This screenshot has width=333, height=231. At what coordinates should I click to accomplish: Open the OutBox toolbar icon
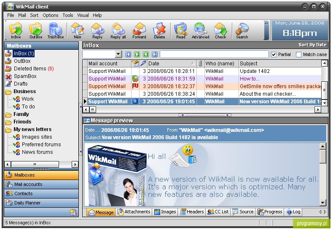(x=36, y=31)
